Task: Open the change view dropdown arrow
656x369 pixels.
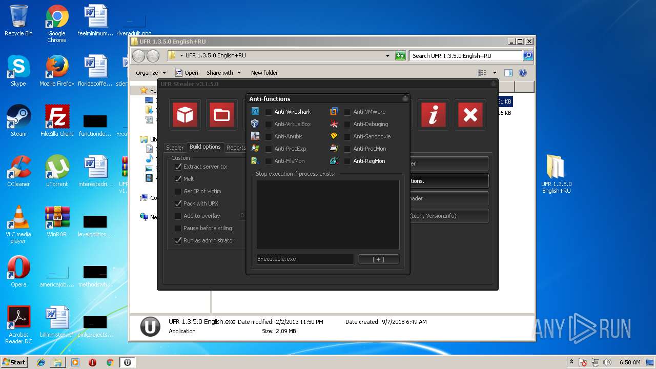Action: click(x=495, y=73)
